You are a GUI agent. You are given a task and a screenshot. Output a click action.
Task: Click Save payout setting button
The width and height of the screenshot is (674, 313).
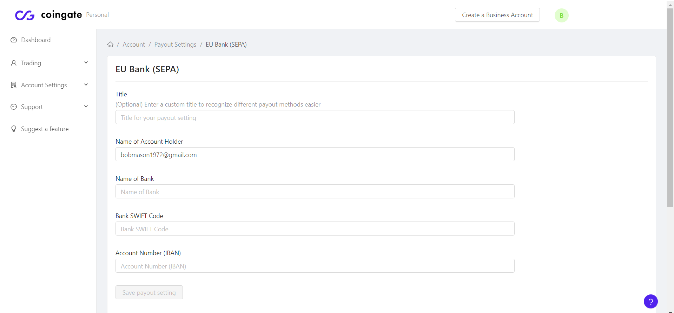pos(149,292)
